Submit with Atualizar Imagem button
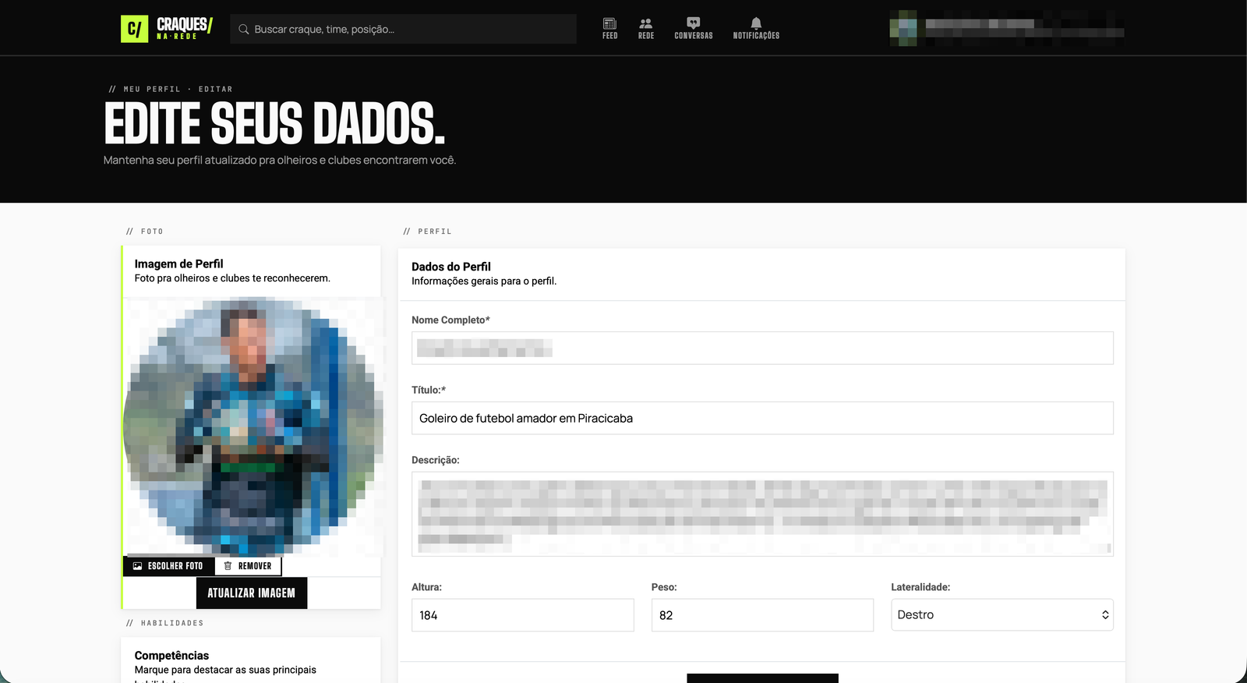 [252, 593]
